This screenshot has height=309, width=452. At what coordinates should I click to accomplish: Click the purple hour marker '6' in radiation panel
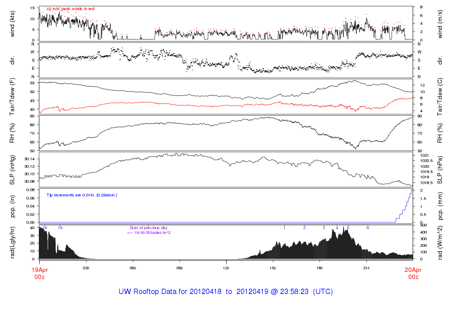[368, 228]
